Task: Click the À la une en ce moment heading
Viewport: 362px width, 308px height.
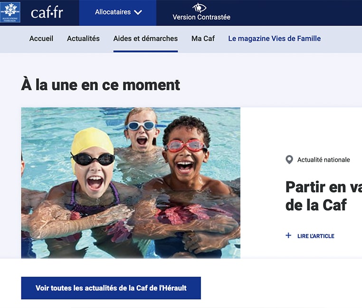Action: point(100,85)
